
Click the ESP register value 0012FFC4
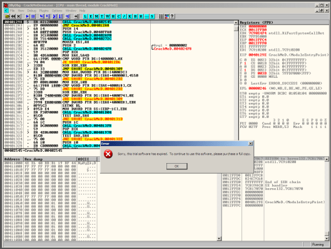[x=258, y=40]
